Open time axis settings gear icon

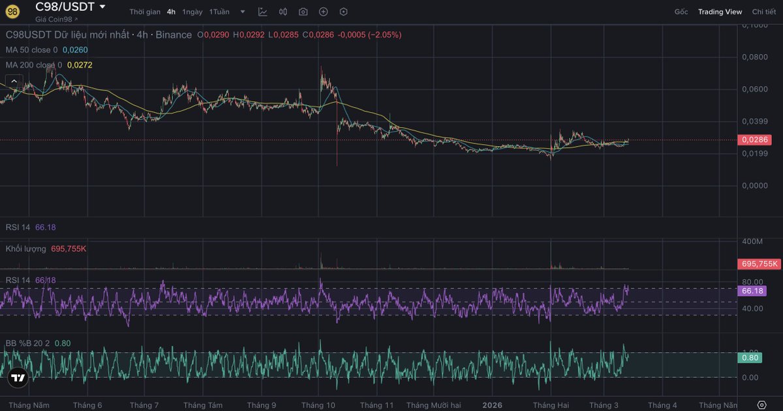(x=761, y=405)
